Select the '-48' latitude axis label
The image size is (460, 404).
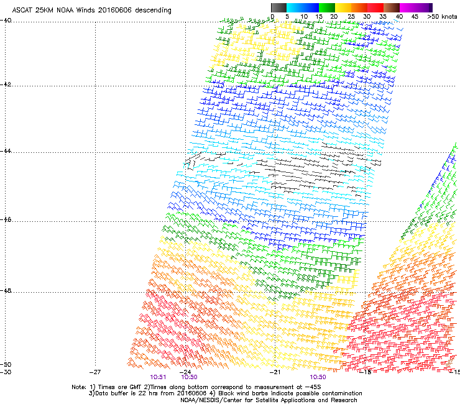6,290
